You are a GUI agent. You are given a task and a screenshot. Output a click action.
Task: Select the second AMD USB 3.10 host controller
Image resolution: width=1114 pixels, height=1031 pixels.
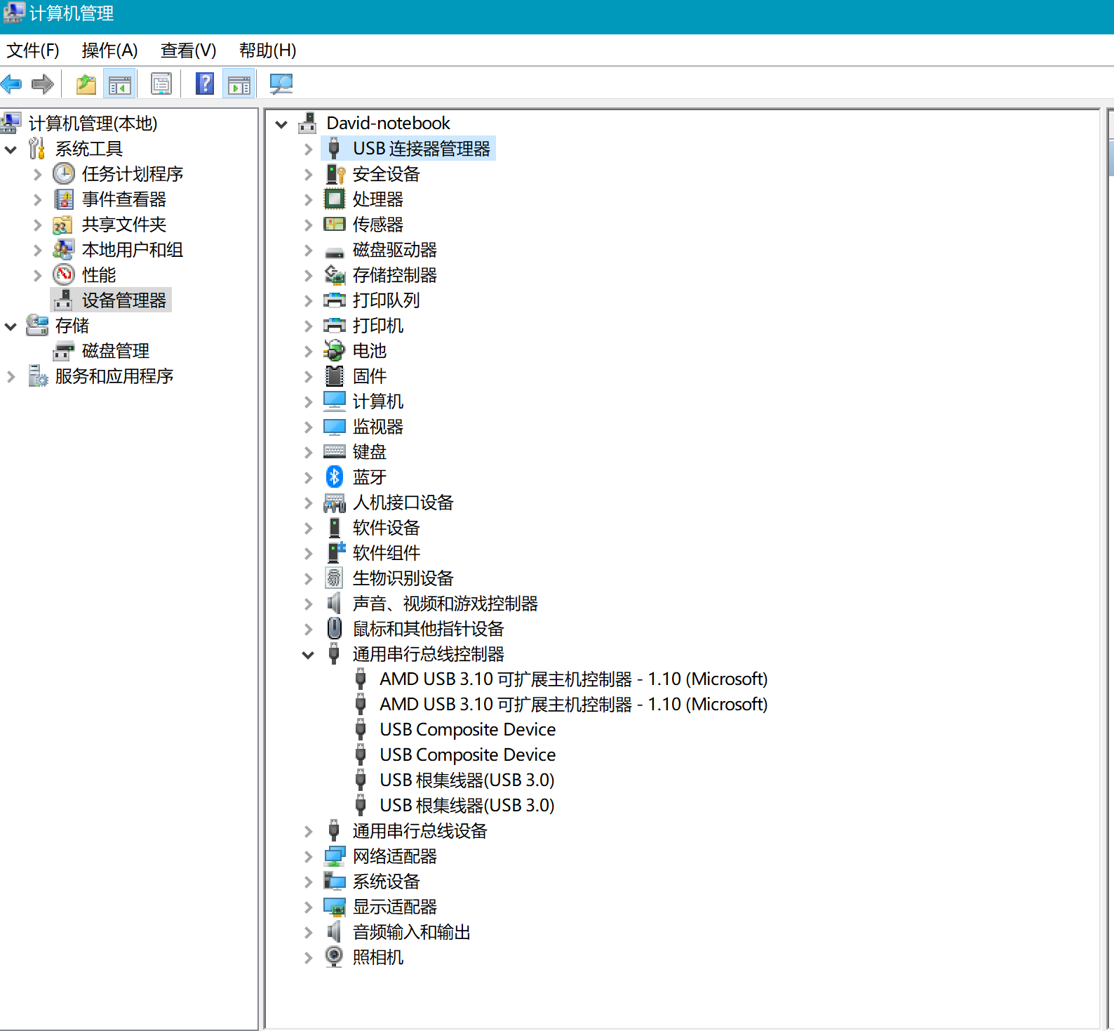click(574, 705)
